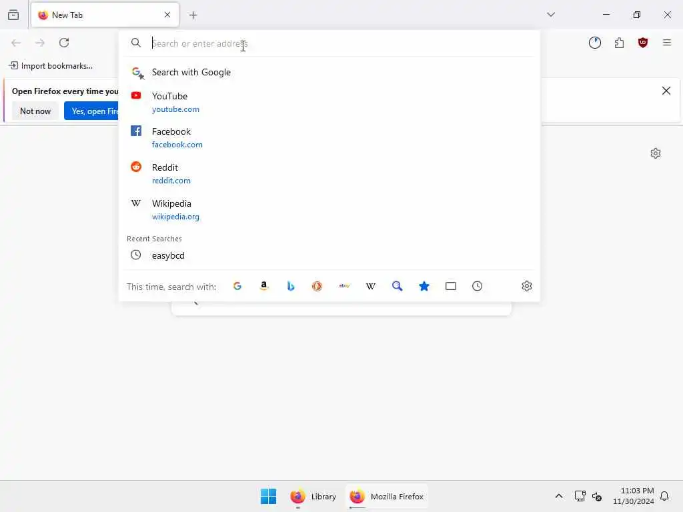
Task: Open the circular timer extension icon
Action: click(x=594, y=43)
